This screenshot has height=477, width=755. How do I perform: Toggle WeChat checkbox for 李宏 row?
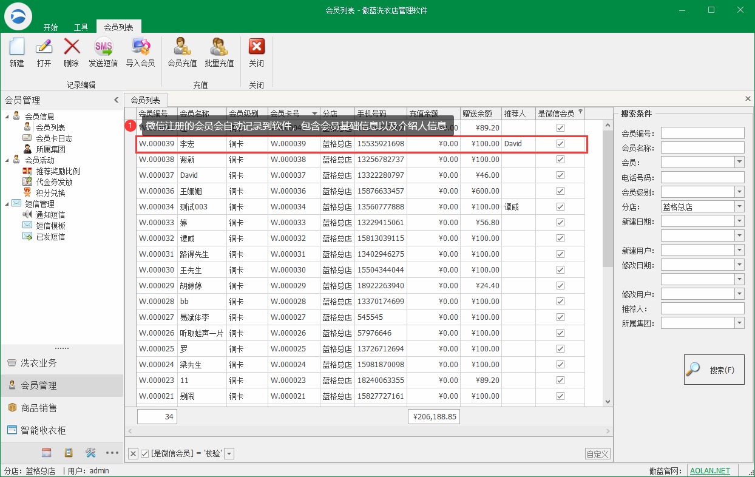560,144
